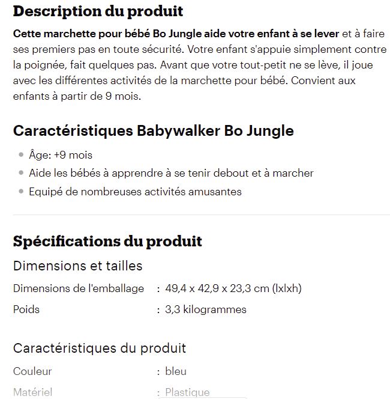Click "Equipé de nombreuses activités amusantes" bullet
Viewport: 390px width, 399px height.
[x=135, y=192]
